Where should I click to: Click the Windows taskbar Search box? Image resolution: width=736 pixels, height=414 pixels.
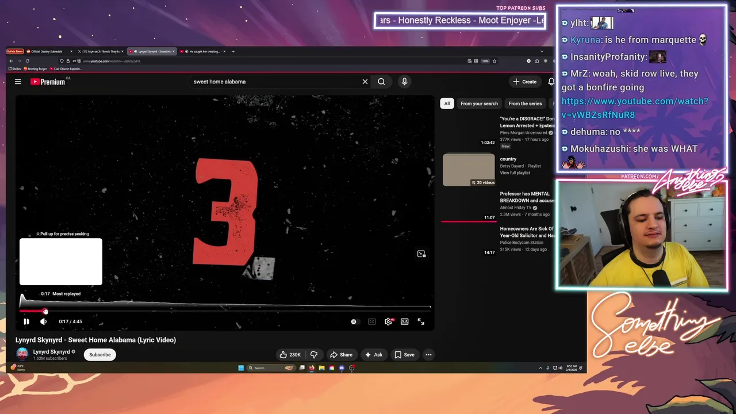click(x=271, y=368)
